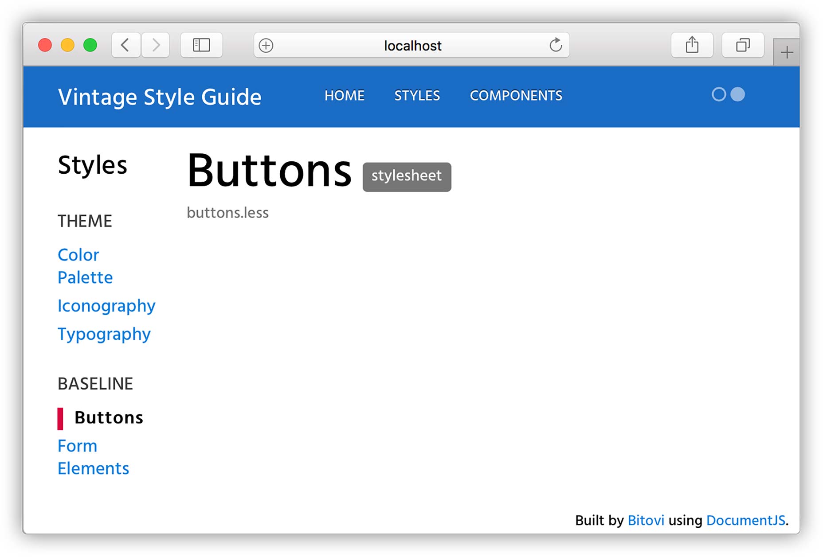
Task: Open the Typography link
Action: pyautogui.click(x=104, y=334)
